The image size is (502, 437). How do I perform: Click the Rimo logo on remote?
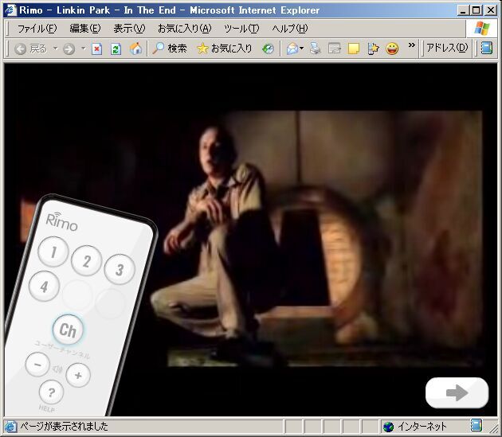(61, 222)
